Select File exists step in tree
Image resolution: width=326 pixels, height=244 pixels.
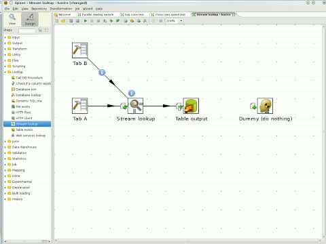coord(21,106)
